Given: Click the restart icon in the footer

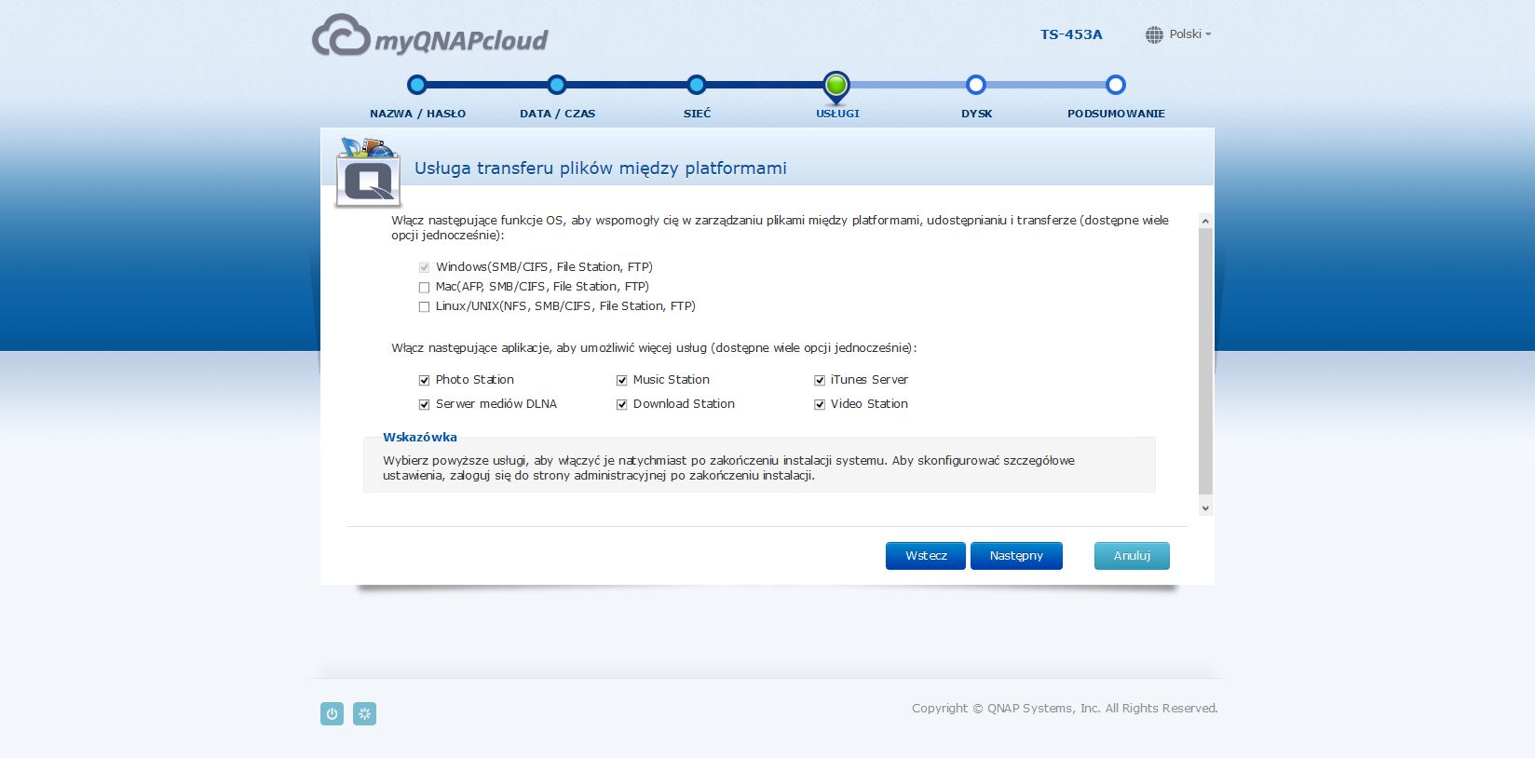Looking at the screenshot, I should tap(364, 714).
